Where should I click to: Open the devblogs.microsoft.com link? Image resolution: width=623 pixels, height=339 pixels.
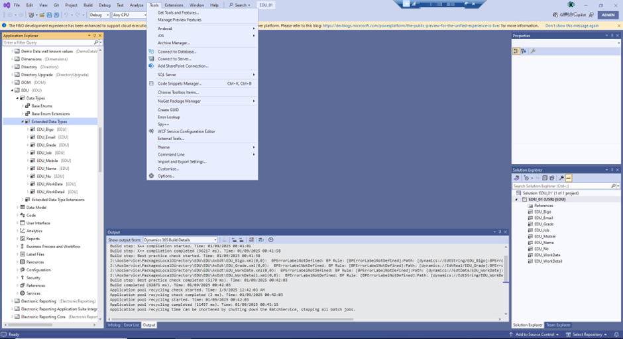click(x=411, y=25)
